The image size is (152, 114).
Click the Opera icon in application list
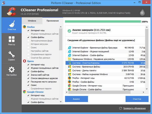(x=25, y=61)
